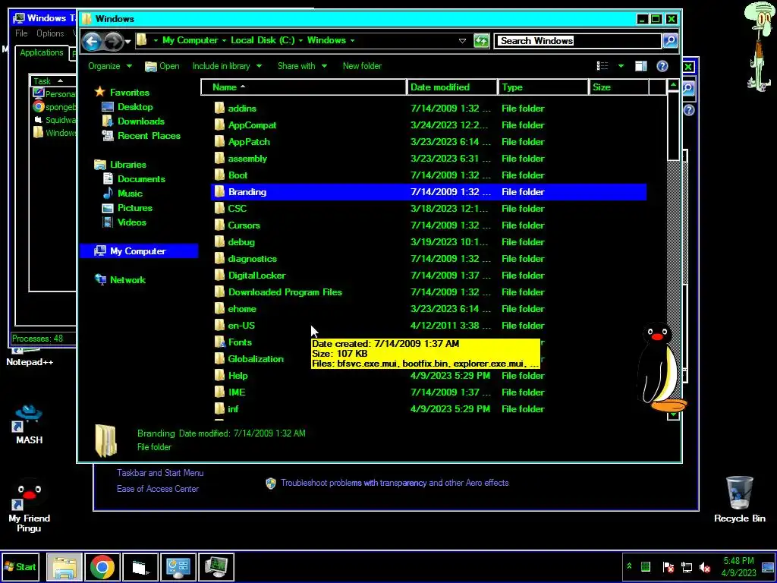
Task: Click the Change your view icon
Action: pyautogui.click(x=602, y=66)
